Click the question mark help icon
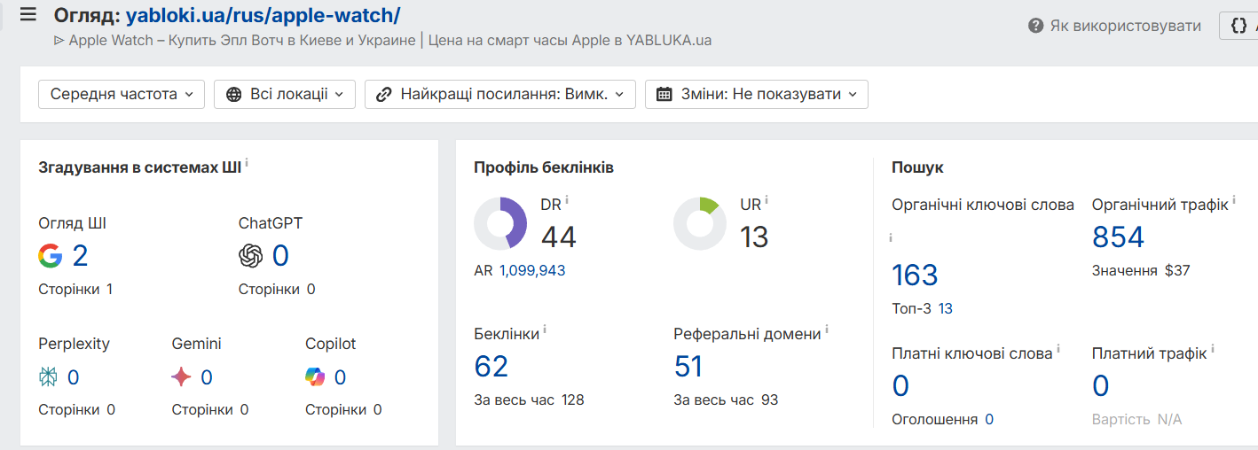 coord(1035,26)
